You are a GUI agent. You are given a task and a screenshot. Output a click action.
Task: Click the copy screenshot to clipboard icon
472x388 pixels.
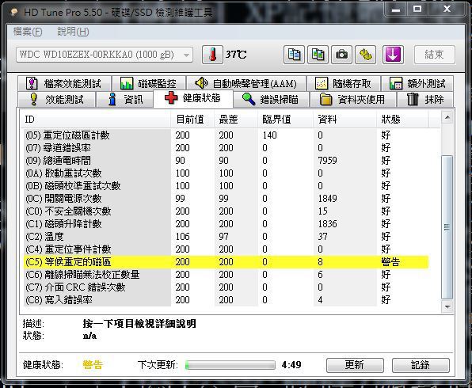tap(318, 55)
